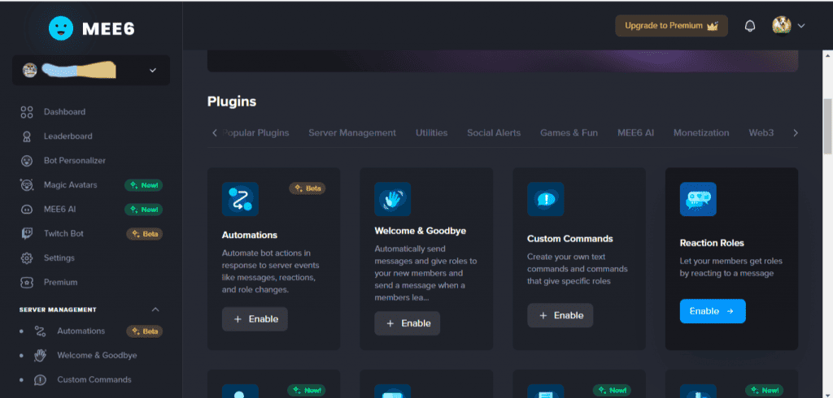Switch to Utilities tab
Image resolution: width=833 pixels, height=398 pixels.
point(431,132)
